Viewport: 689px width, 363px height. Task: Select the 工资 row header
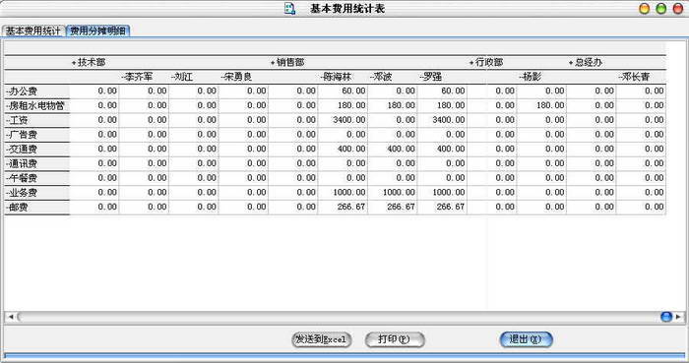[x=37, y=120]
